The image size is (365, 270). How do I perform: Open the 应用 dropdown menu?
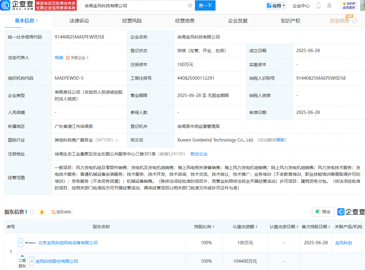click(x=276, y=5)
